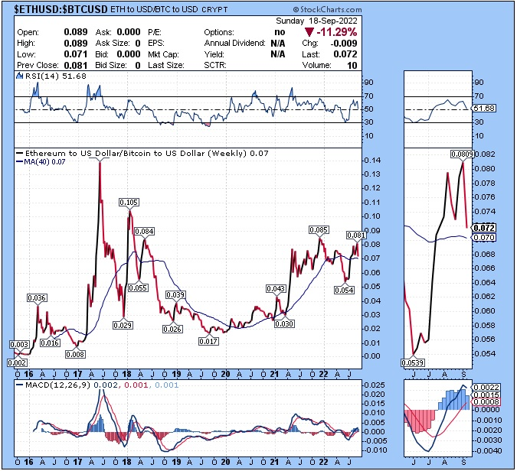Select the date Sunday 18-Sep-2022

pos(316,21)
